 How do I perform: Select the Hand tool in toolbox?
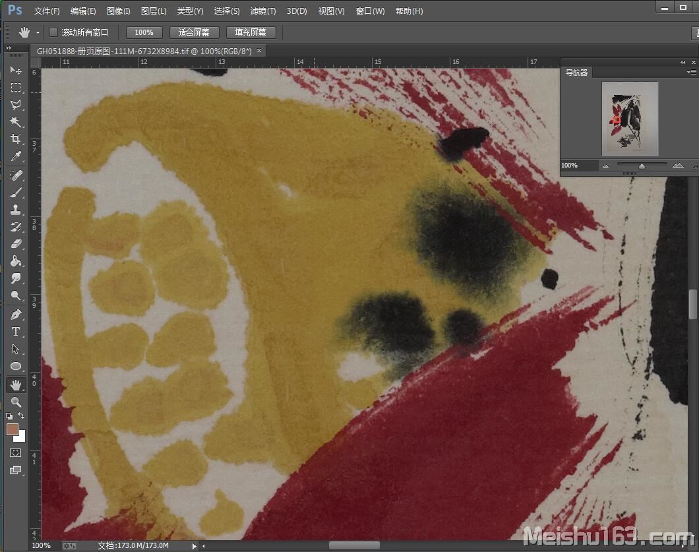pos(16,384)
